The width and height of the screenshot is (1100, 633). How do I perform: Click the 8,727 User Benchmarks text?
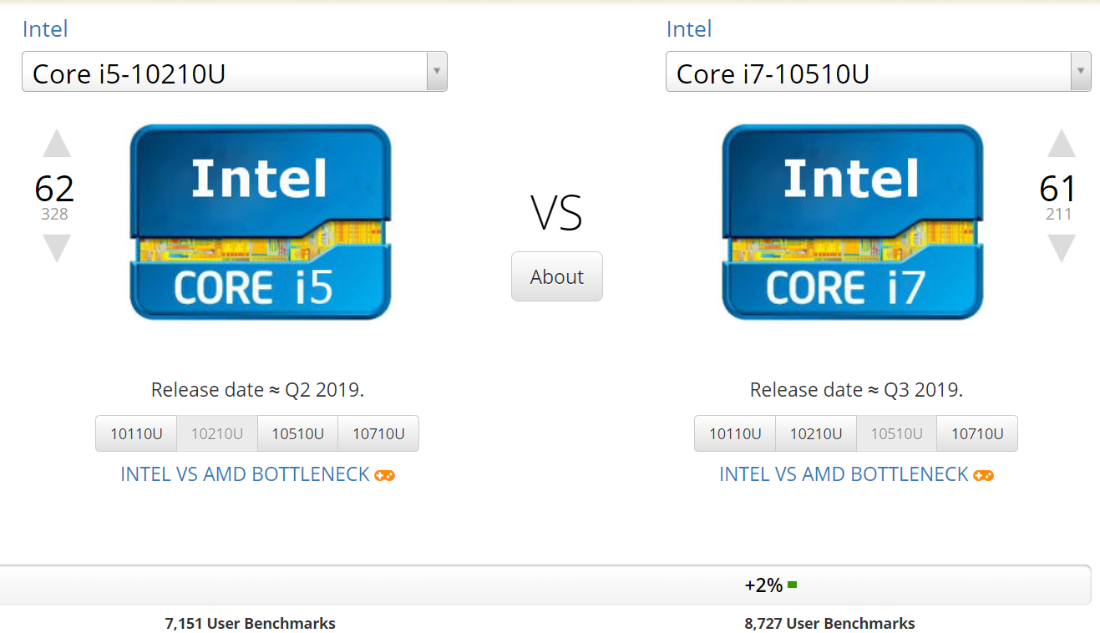tap(829, 623)
